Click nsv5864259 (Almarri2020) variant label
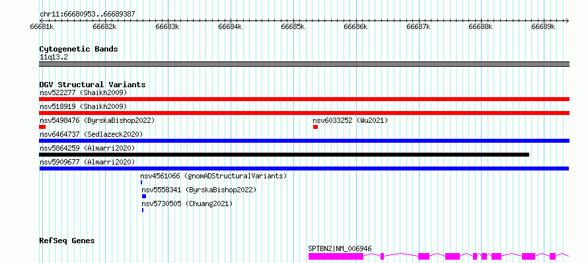The image size is (588, 263). [87, 149]
